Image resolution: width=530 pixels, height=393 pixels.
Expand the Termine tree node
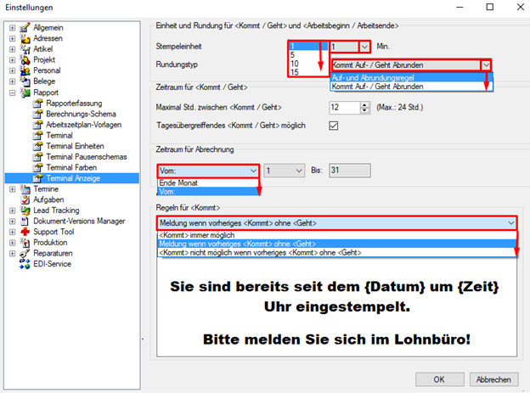tap(12, 189)
